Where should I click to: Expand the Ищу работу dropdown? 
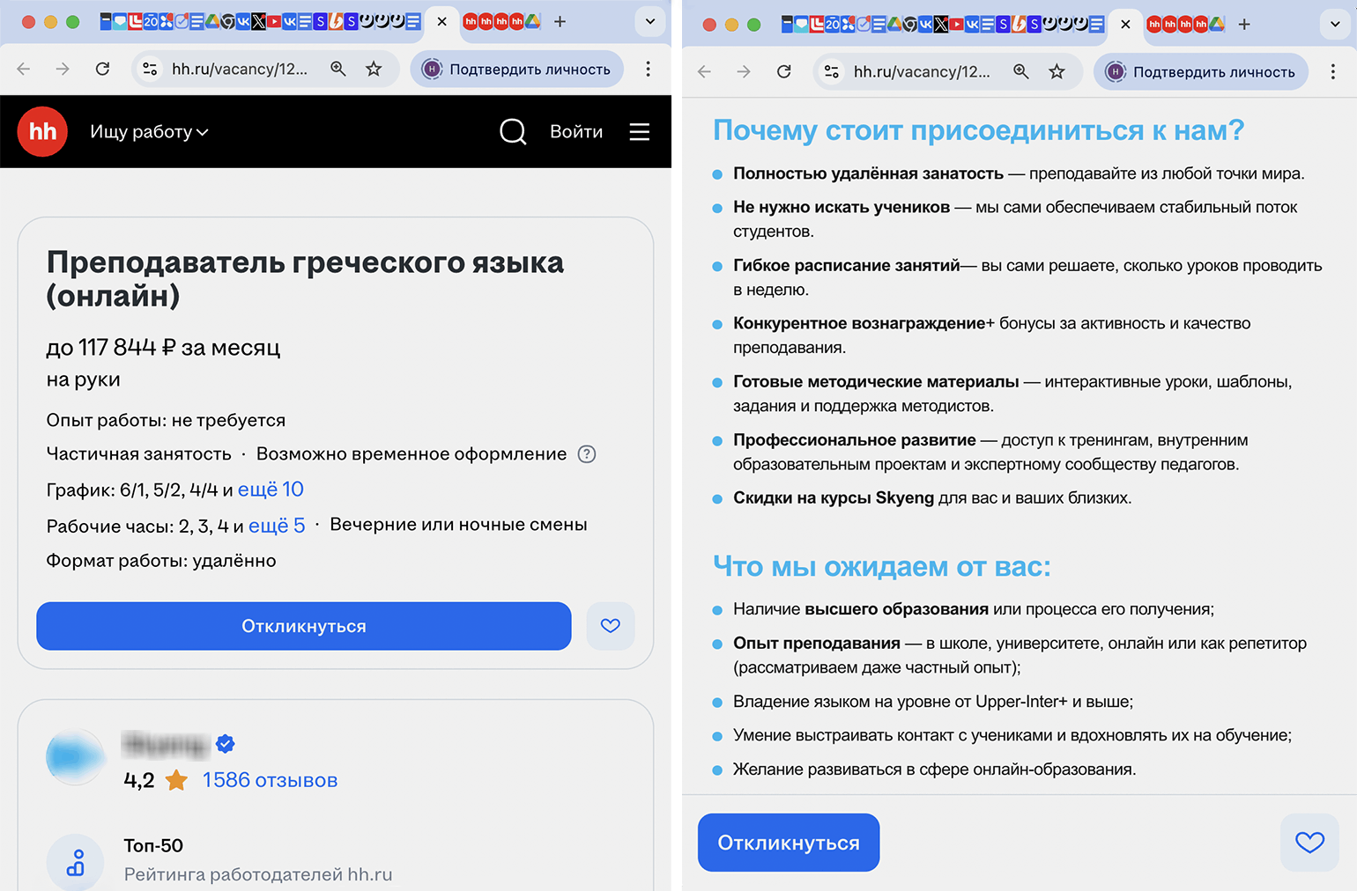click(149, 132)
